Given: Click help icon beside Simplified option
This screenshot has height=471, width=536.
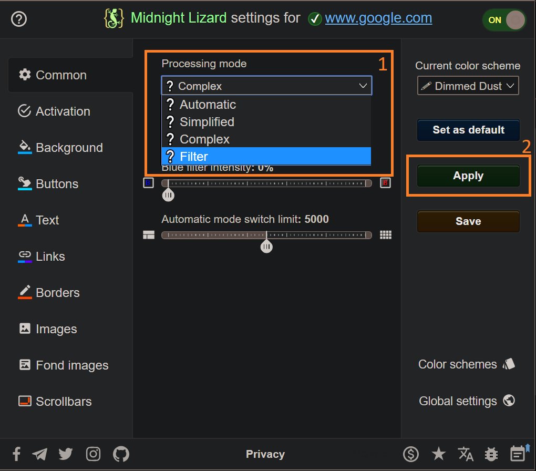Looking at the screenshot, I should point(170,122).
